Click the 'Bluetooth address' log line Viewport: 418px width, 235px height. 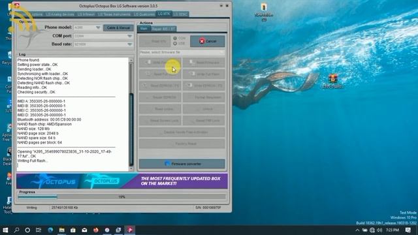(x=49, y=119)
